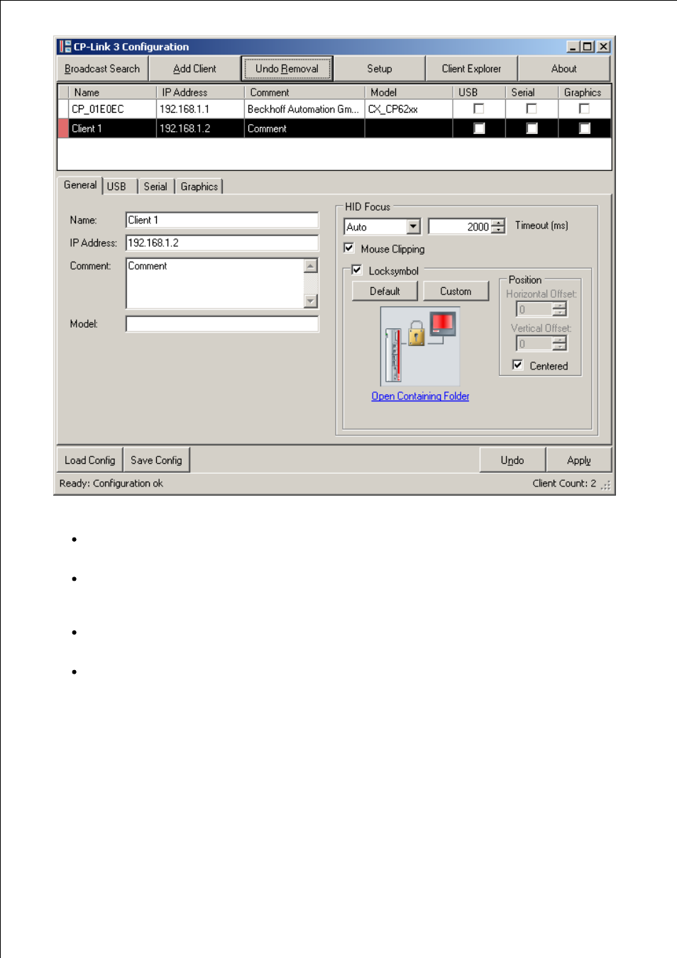677x958 pixels.
Task: Choose a Custom locksymbol
Action: [456, 291]
